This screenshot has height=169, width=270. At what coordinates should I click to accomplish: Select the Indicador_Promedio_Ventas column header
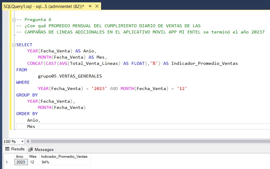[64, 157]
